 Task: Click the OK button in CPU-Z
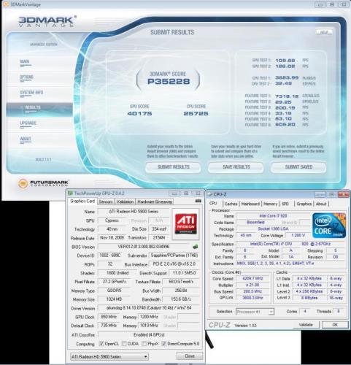click(335, 325)
